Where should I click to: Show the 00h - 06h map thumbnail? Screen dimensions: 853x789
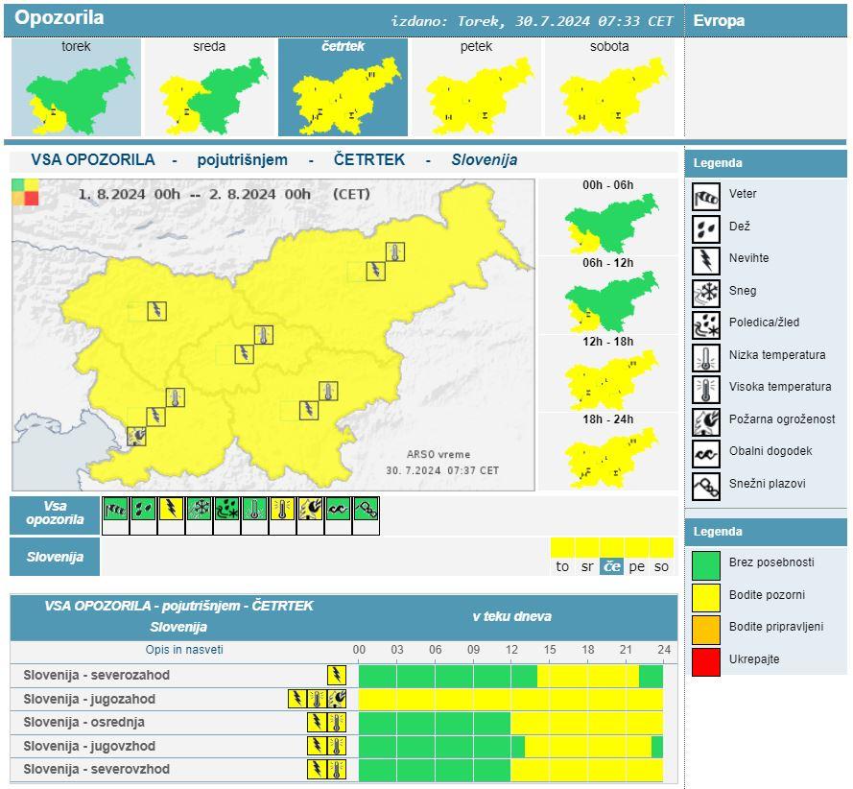pos(610,220)
